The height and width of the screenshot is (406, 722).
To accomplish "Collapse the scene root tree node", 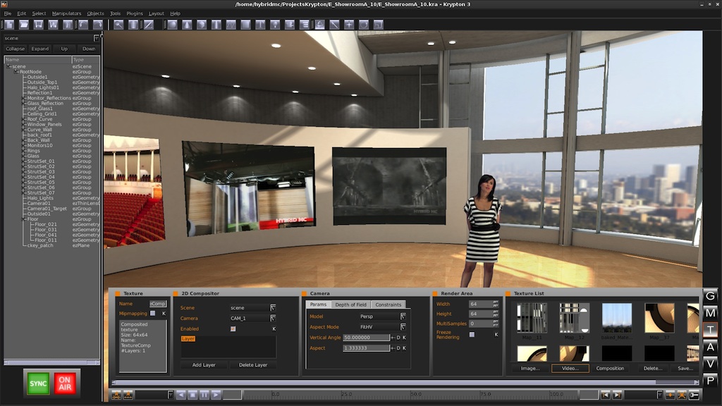I will (8, 66).
